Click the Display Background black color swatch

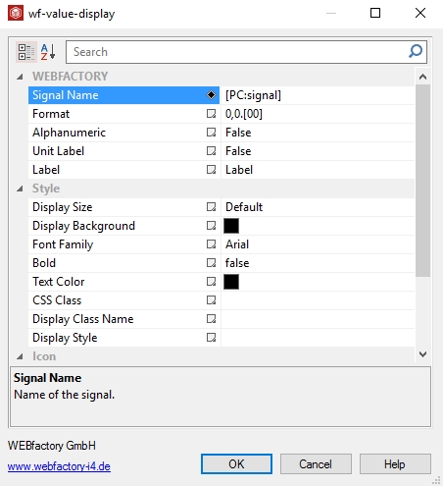[231, 226]
